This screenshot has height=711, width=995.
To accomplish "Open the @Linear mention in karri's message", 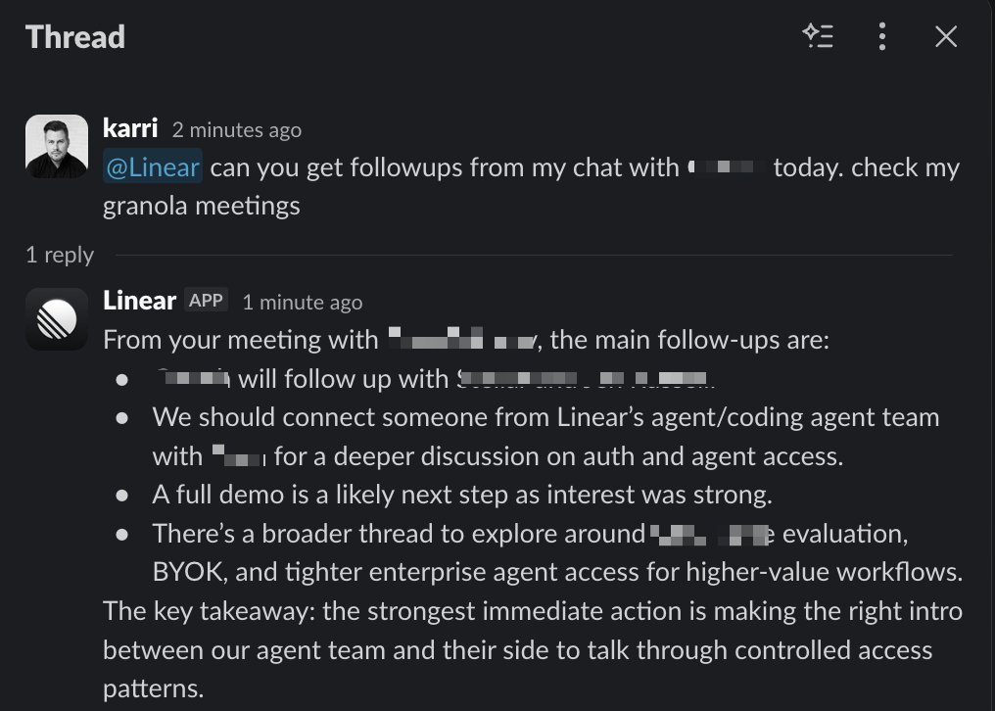I will pos(153,166).
